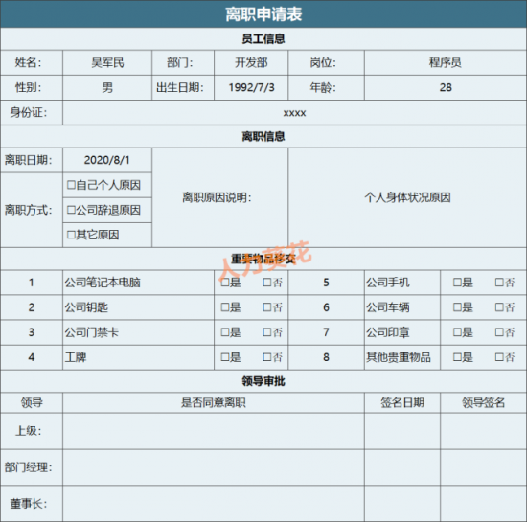
Task: Select the resignation date 2020/8/1
Action: pyautogui.click(x=107, y=160)
